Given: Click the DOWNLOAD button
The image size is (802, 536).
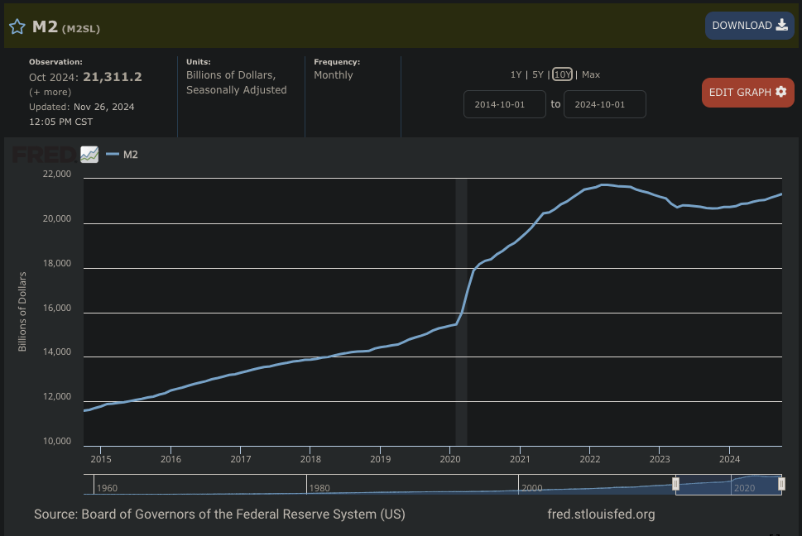Looking at the screenshot, I should 749,26.
